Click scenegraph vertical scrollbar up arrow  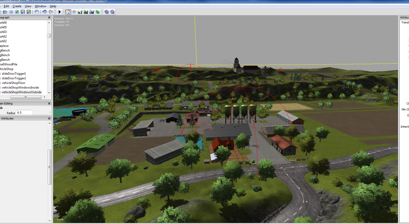click(x=49, y=23)
